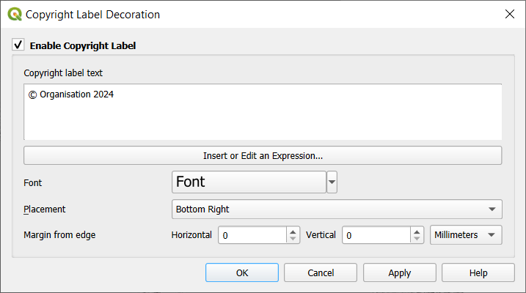526x293 pixels.
Task: Click into the copyright label text box
Action: coord(263,111)
